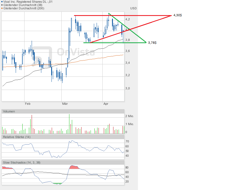Click the 3,2 price axis label
This screenshot has height=190, width=234.
pyautogui.click(x=127, y=75)
